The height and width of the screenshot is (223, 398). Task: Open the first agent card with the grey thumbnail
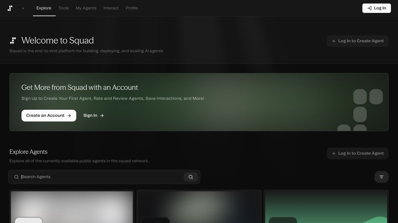[72, 207]
